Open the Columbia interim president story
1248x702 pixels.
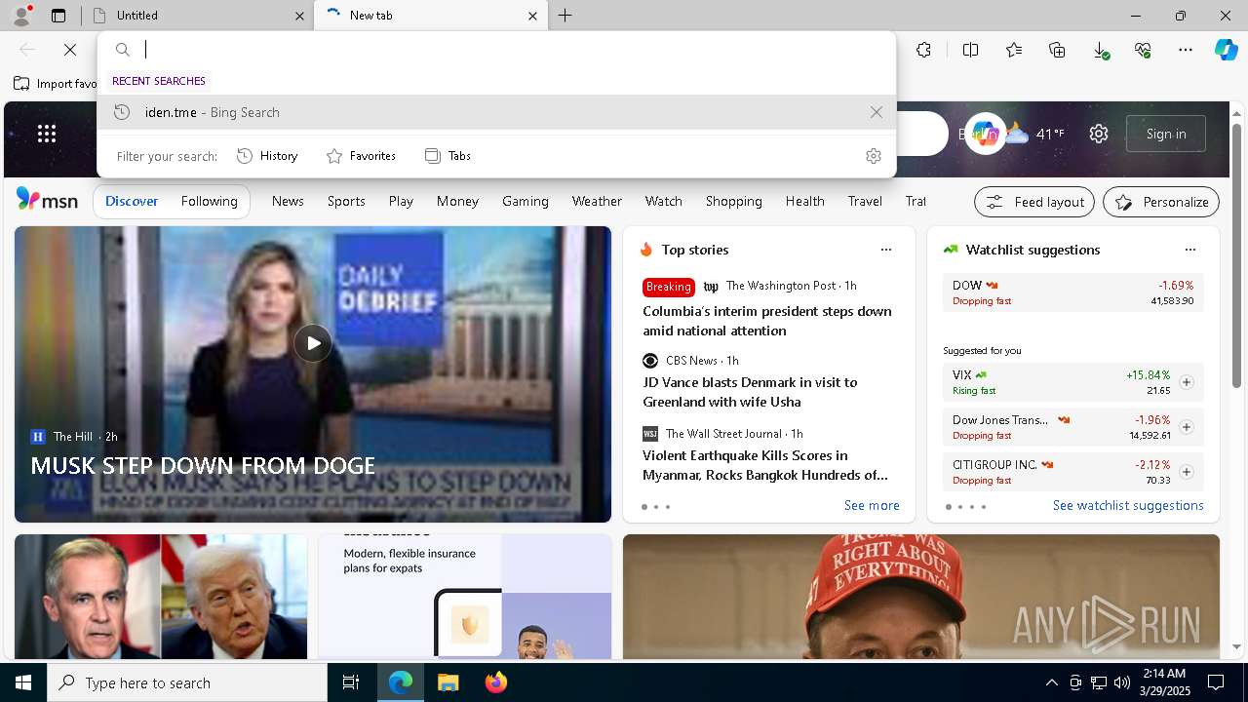click(767, 321)
